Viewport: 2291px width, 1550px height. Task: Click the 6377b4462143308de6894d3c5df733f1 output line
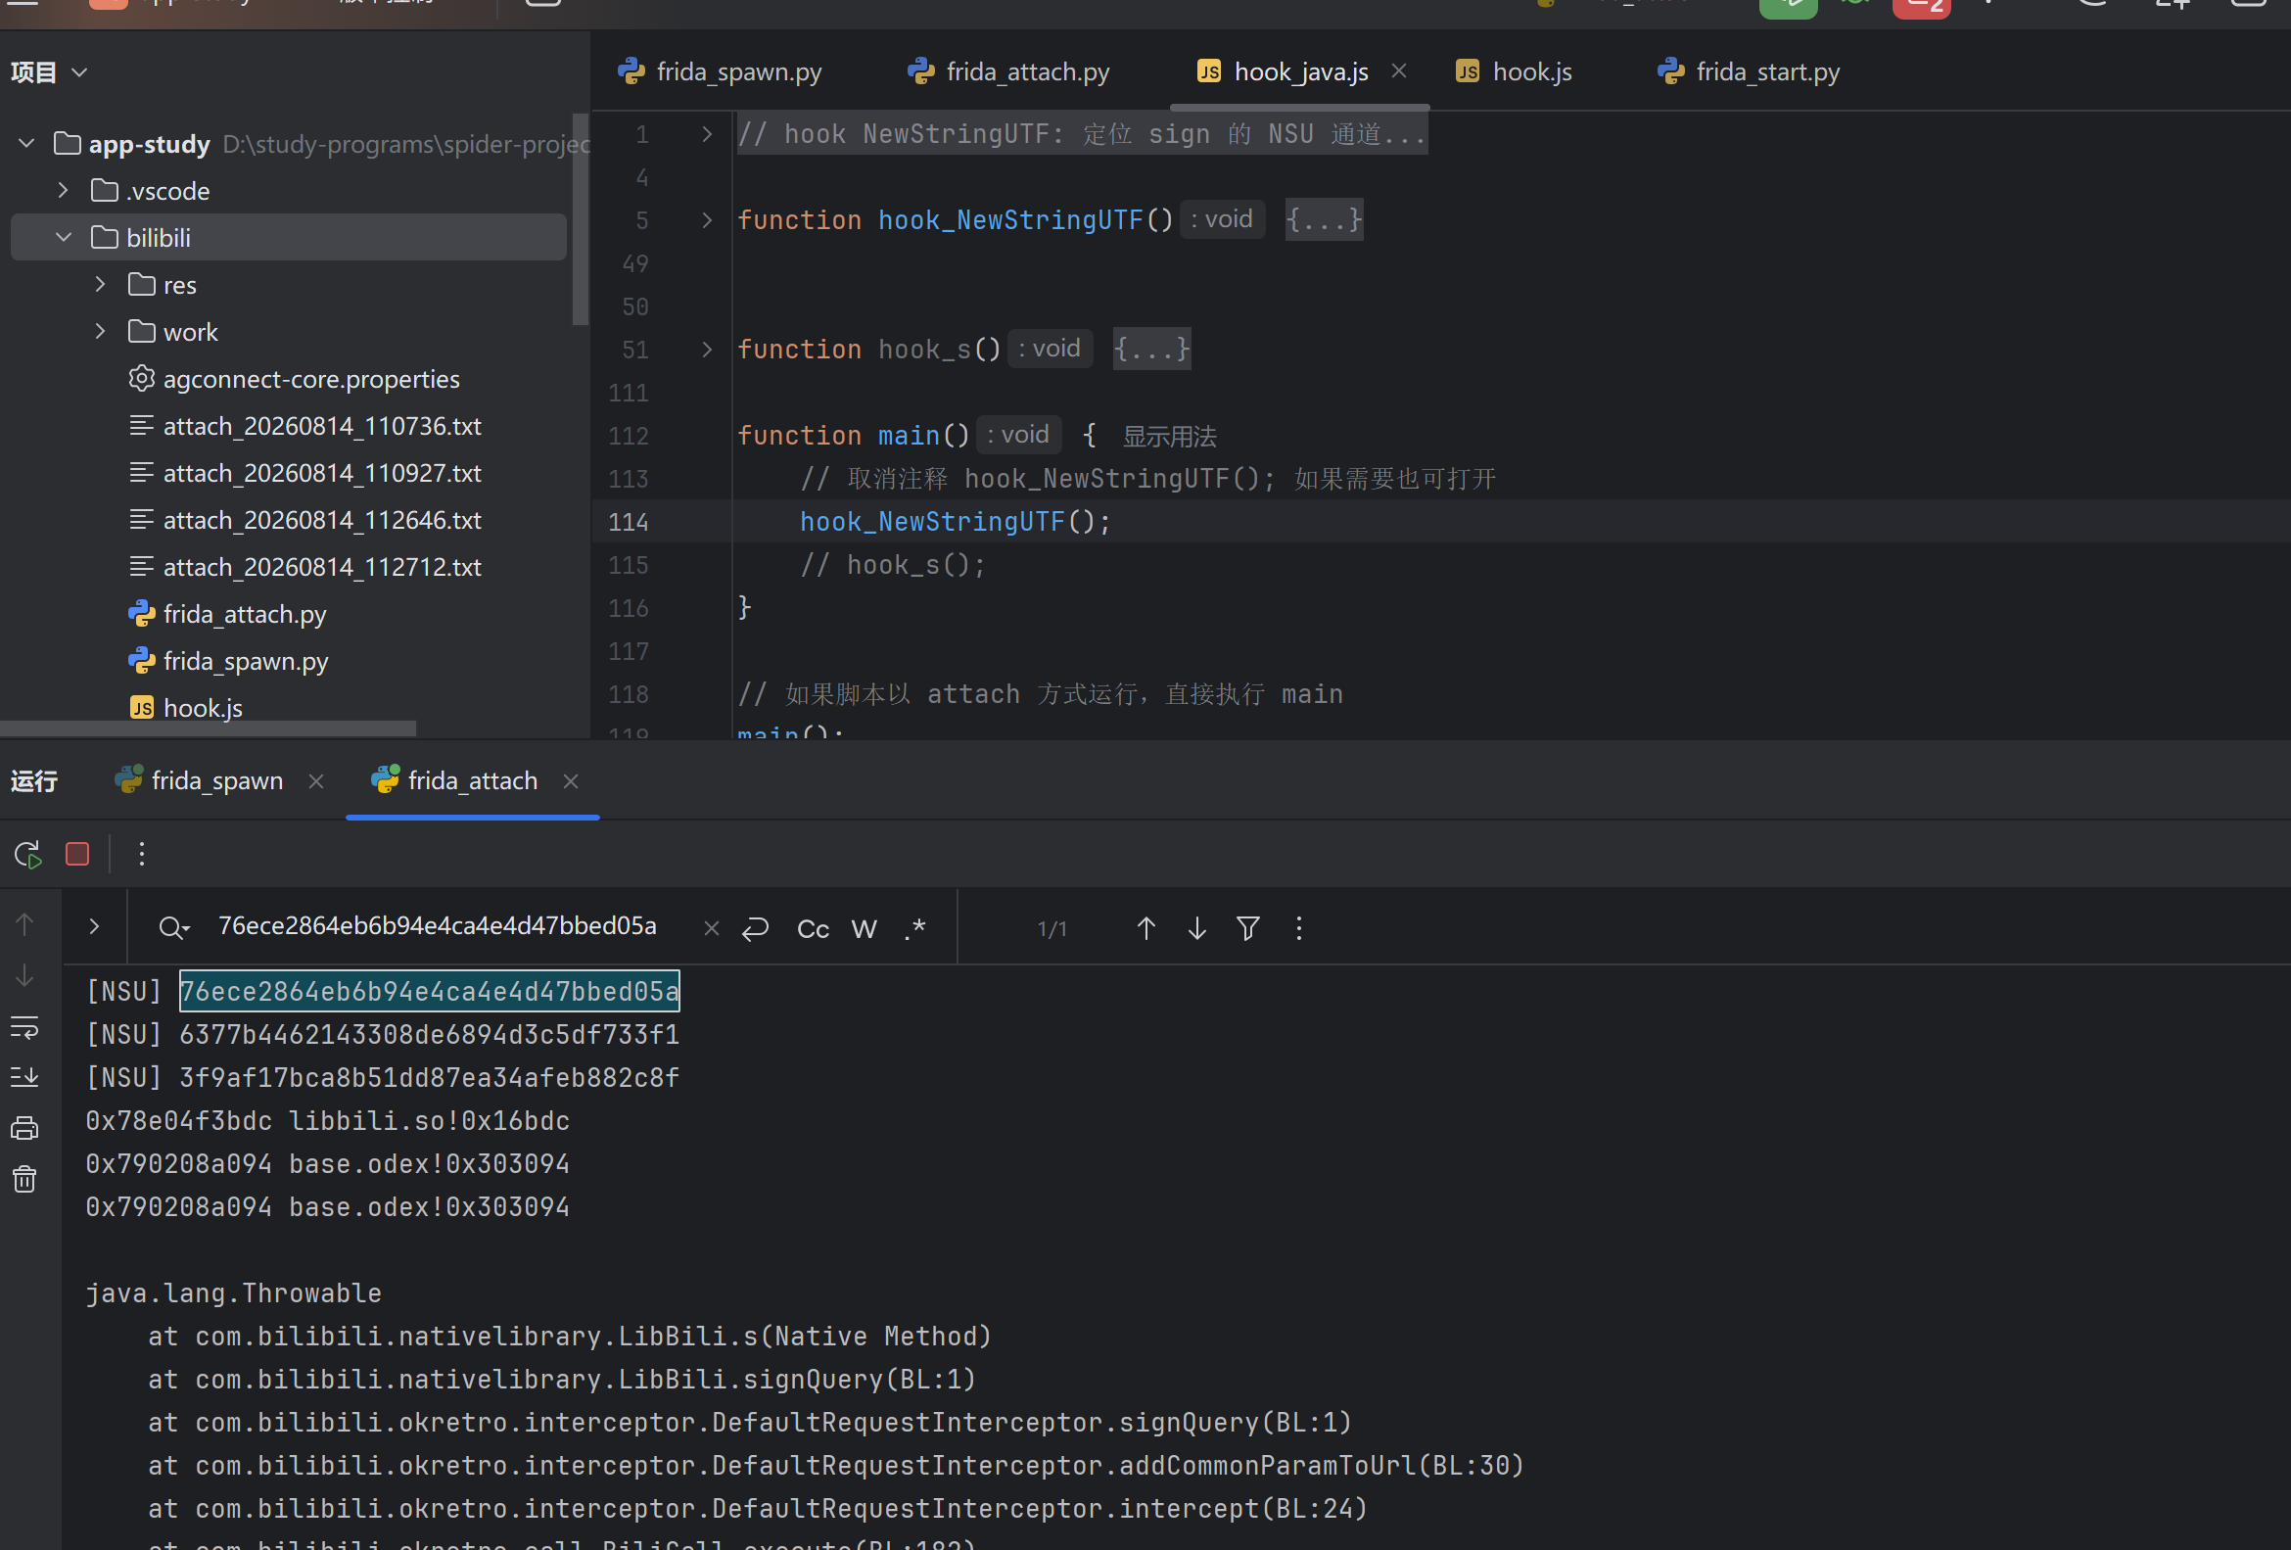tap(383, 1034)
